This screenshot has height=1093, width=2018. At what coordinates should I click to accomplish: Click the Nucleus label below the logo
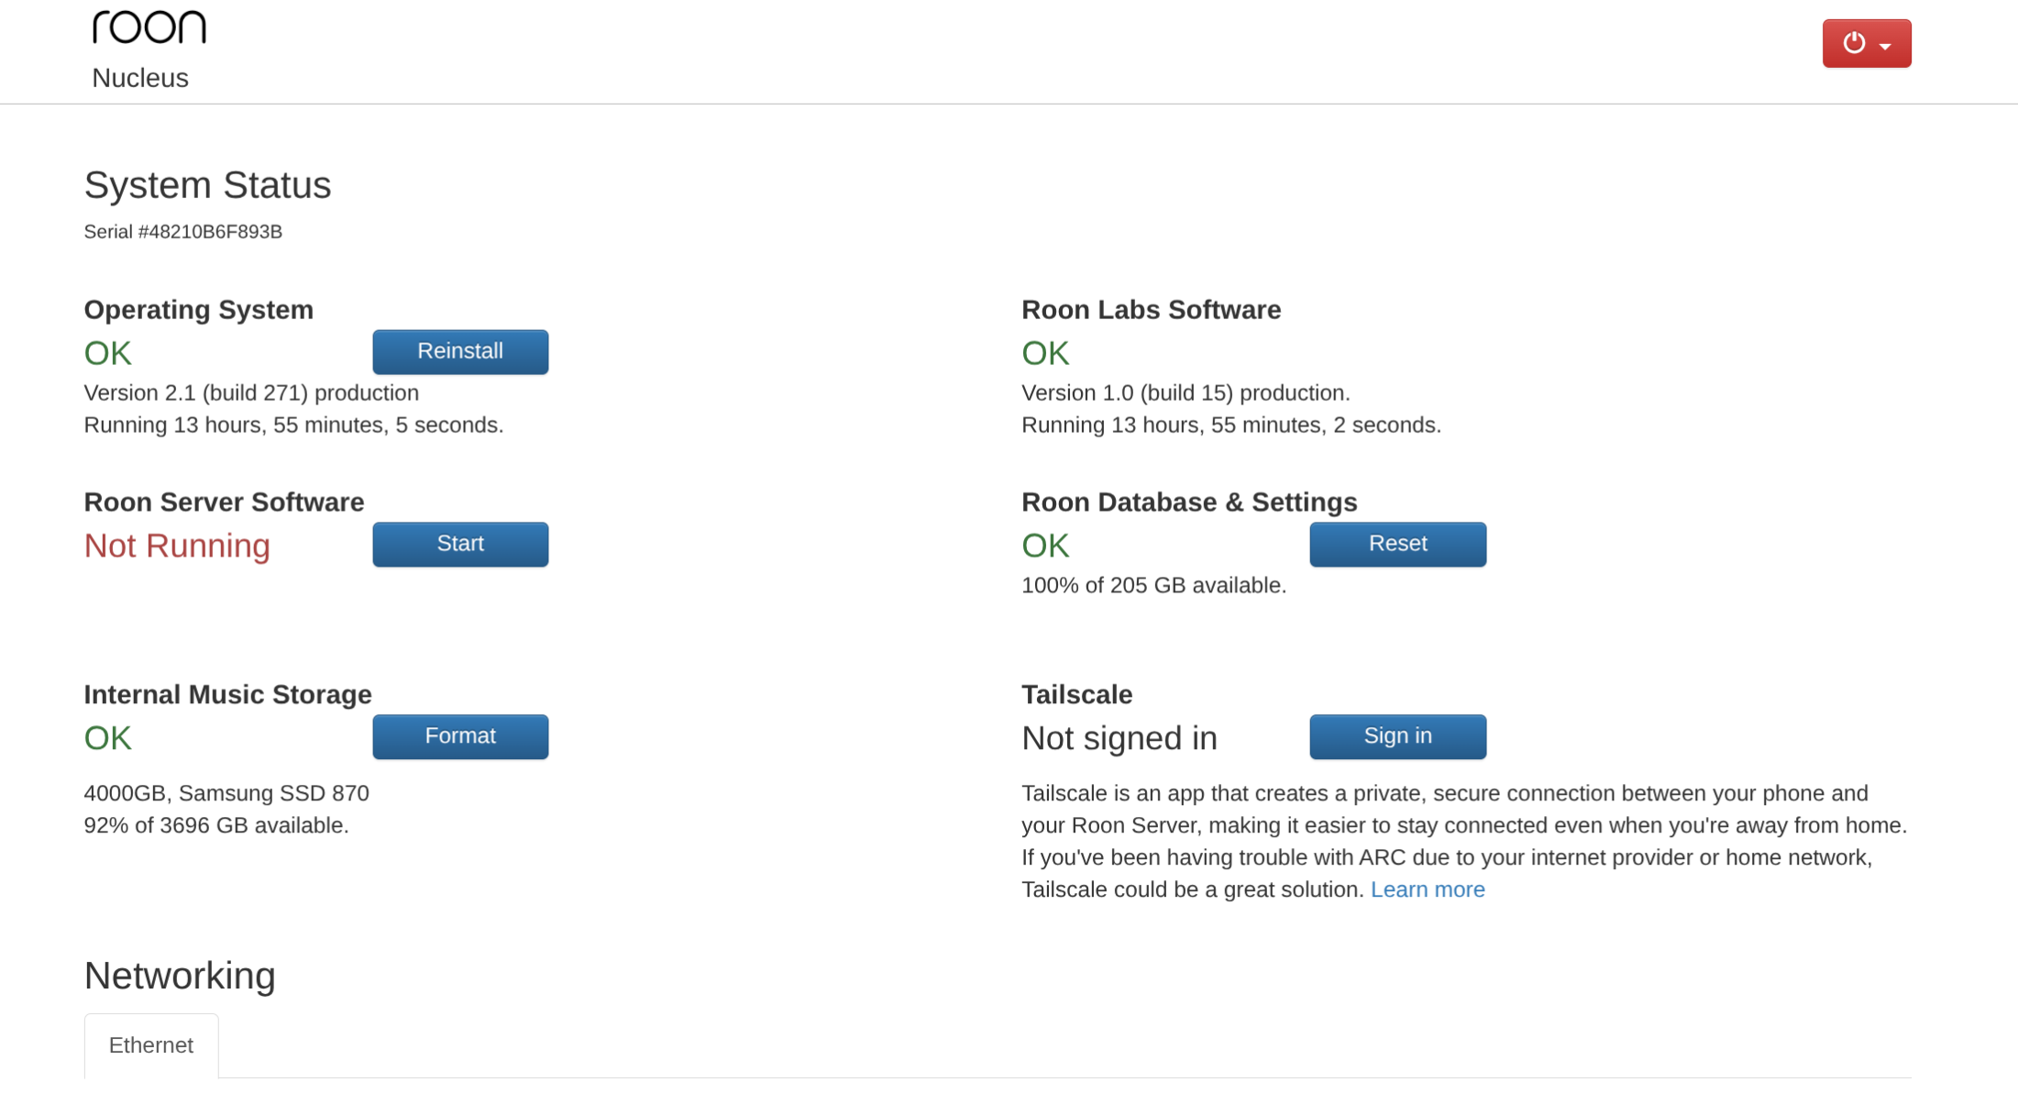(140, 79)
